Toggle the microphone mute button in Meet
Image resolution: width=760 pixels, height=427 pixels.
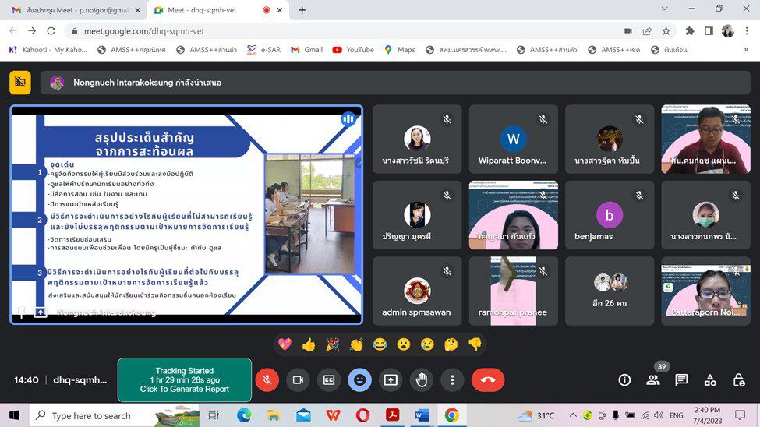pos(267,380)
